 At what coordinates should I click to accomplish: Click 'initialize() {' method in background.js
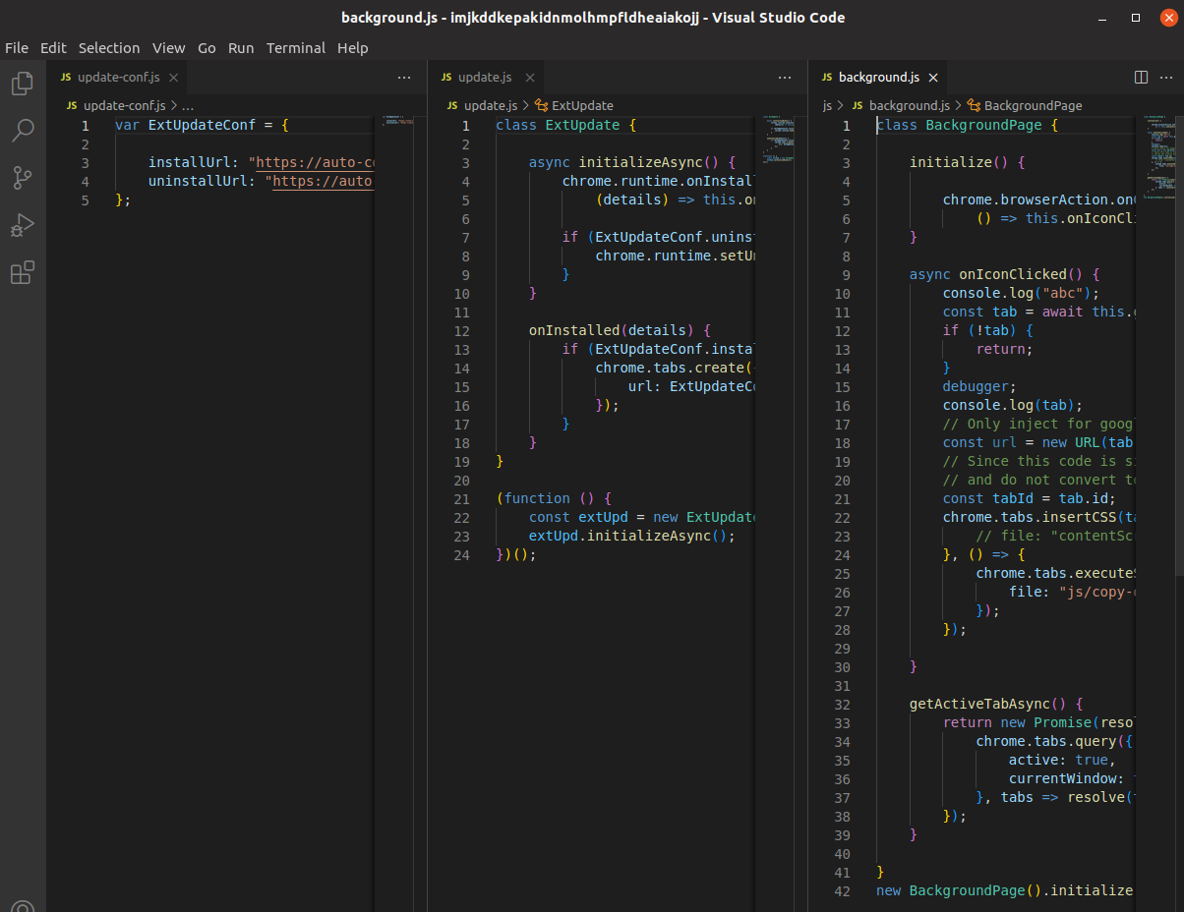click(968, 163)
